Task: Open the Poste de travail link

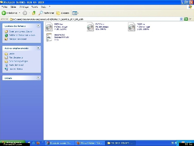Action: (16, 65)
